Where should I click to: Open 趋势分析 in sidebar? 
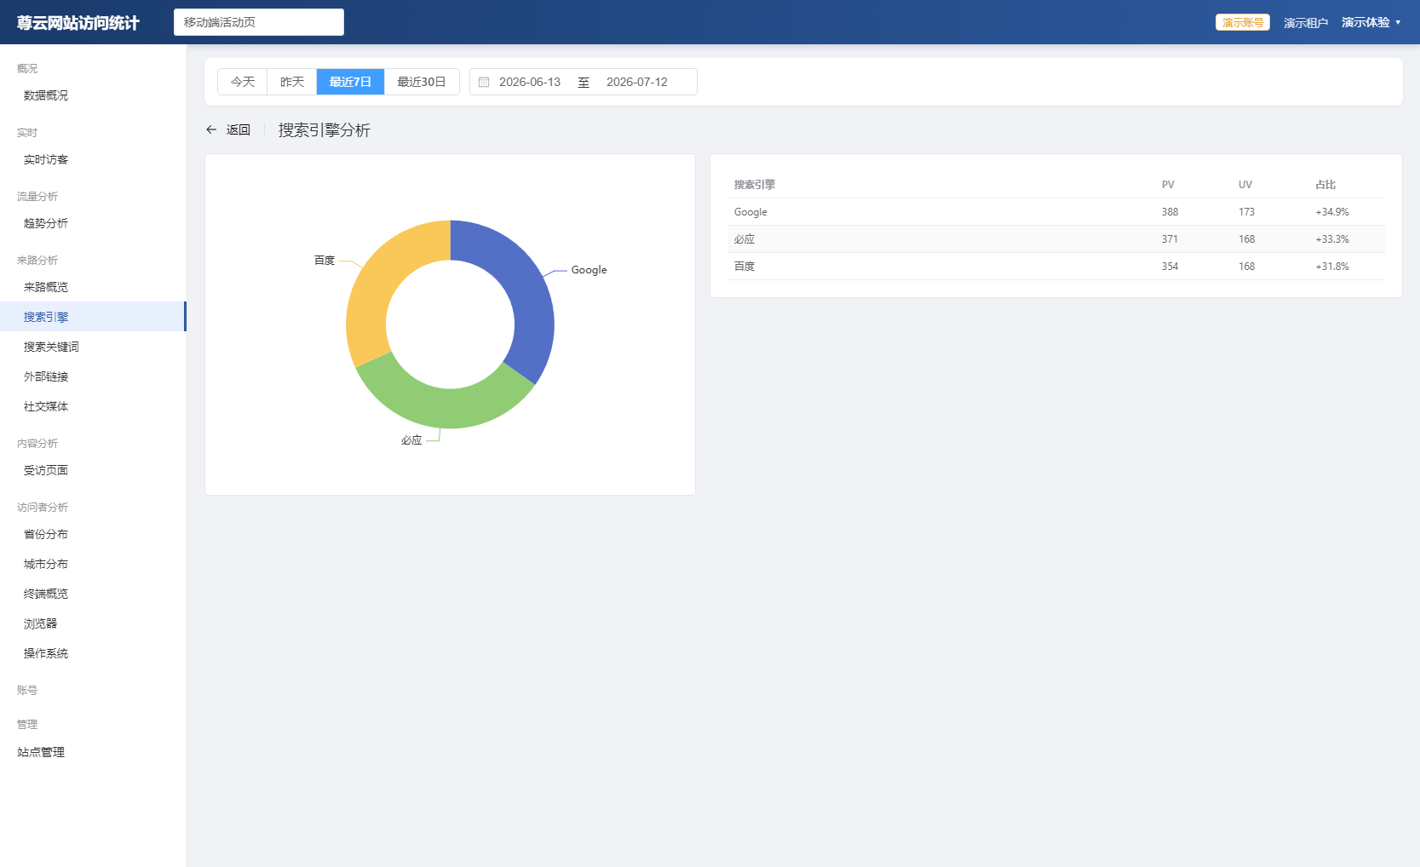(x=93, y=223)
